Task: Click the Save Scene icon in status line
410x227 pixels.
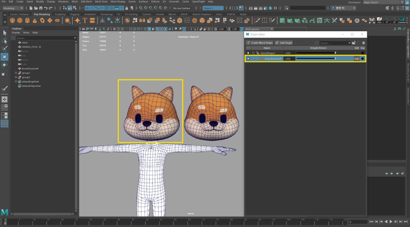Action: 42,8
